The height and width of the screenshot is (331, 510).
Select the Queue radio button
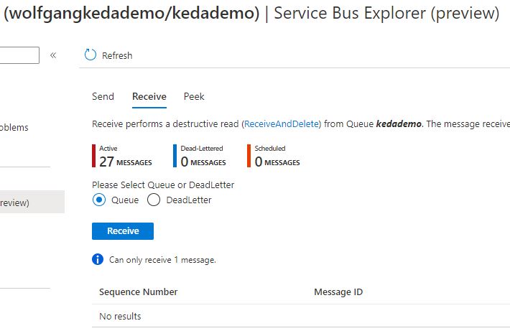point(99,200)
